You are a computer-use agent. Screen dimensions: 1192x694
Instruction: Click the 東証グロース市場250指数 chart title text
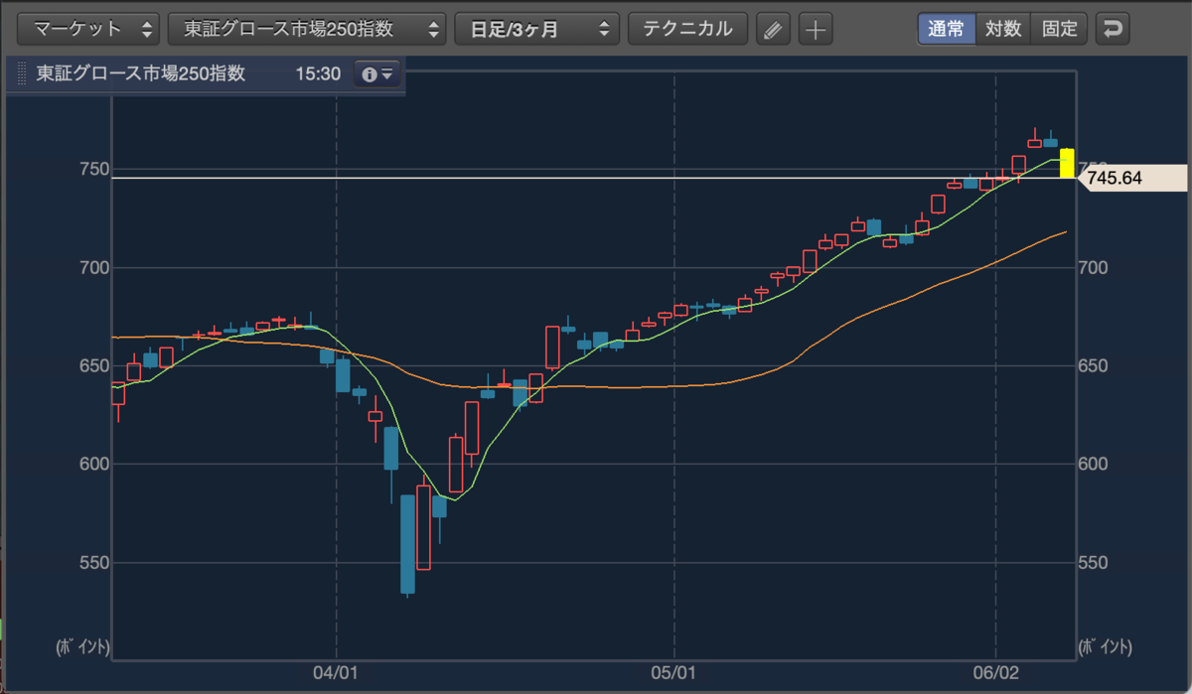141,74
